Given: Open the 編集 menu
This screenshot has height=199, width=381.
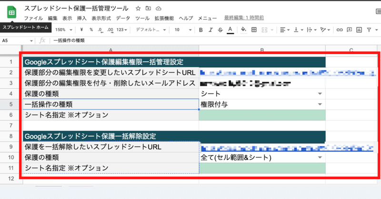Looking at the screenshot, I should click(x=52, y=18).
